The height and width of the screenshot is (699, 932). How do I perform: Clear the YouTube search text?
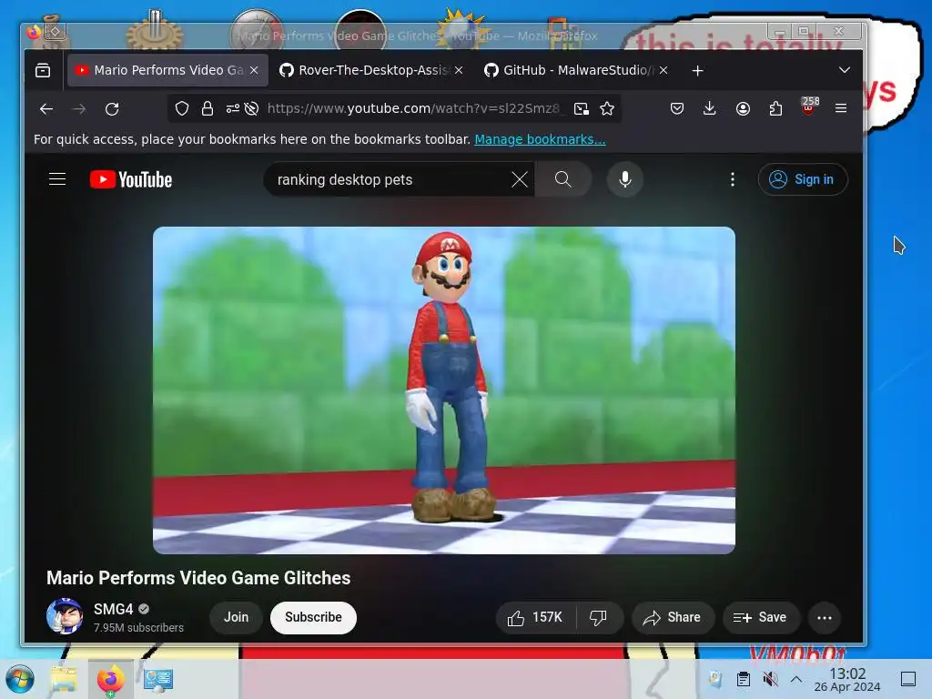(x=520, y=179)
